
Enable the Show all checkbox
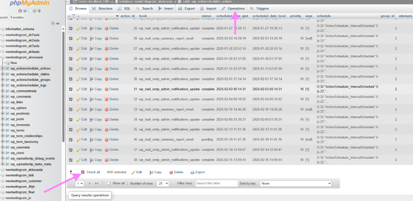pos(109,183)
